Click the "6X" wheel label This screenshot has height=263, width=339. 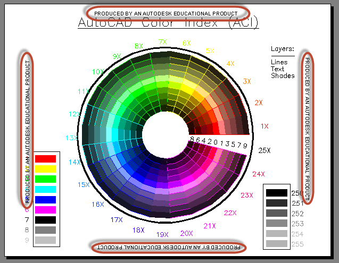coord(187,43)
